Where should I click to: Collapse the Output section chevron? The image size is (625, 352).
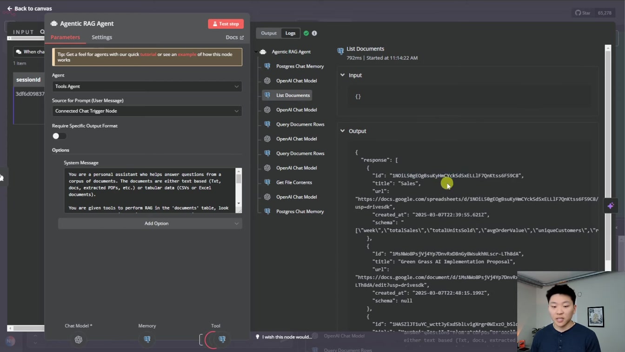tap(343, 131)
